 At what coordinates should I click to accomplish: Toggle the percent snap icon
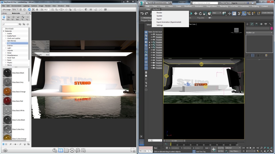[x=249, y=13]
